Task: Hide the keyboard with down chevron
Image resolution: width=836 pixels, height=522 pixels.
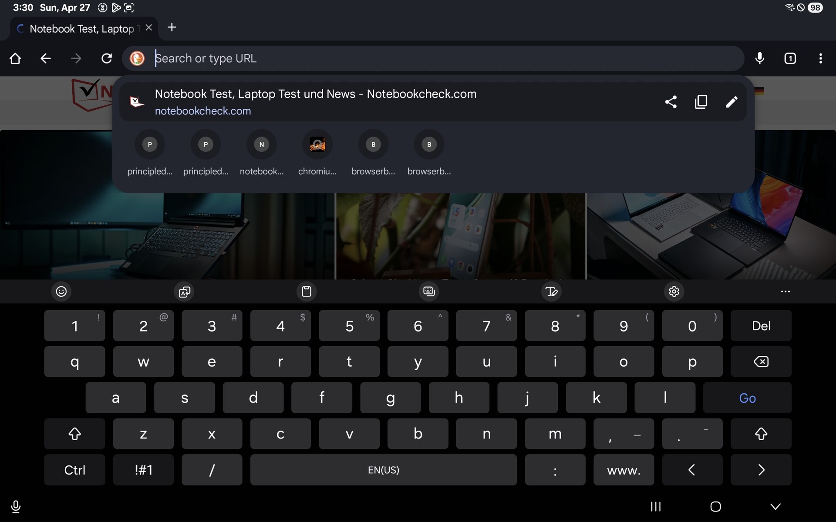Action: [775, 506]
